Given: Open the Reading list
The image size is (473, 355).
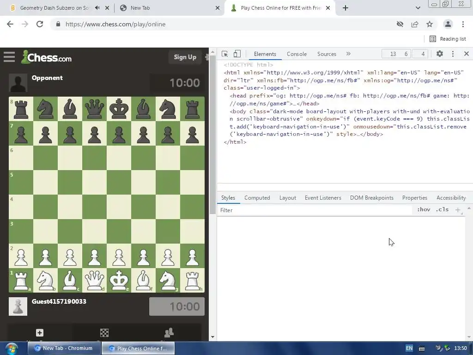Looking at the screenshot, I should click(448, 39).
